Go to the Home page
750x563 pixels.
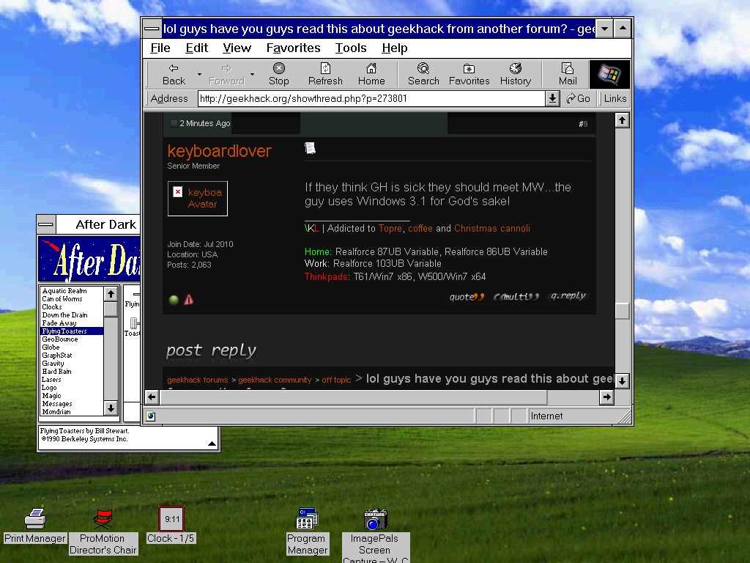pos(371,74)
